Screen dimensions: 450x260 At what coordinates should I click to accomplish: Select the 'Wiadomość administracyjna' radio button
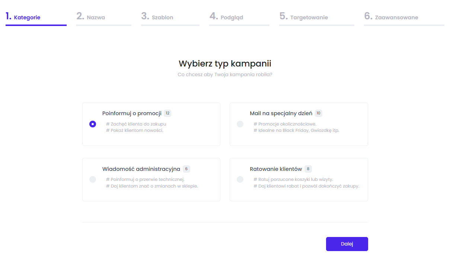point(93,179)
